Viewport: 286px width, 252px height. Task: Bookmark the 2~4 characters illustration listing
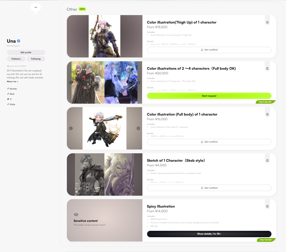pyautogui.click(x=267, y=69)
